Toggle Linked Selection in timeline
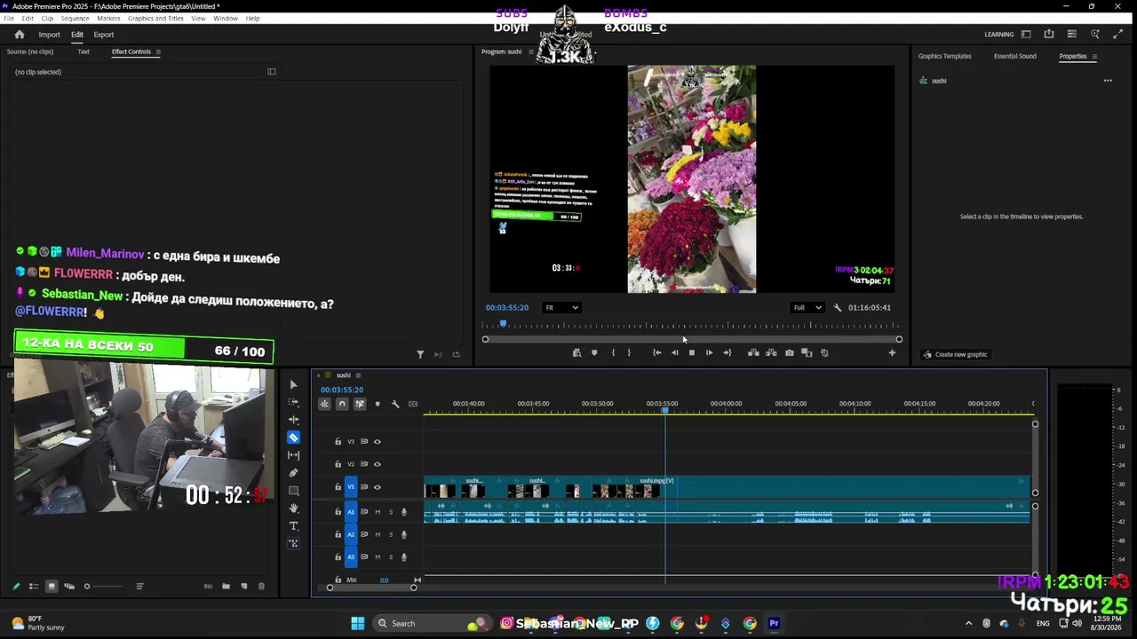Image resolution: width=1137 pixels, height=639 pixels. click(360, 404)
